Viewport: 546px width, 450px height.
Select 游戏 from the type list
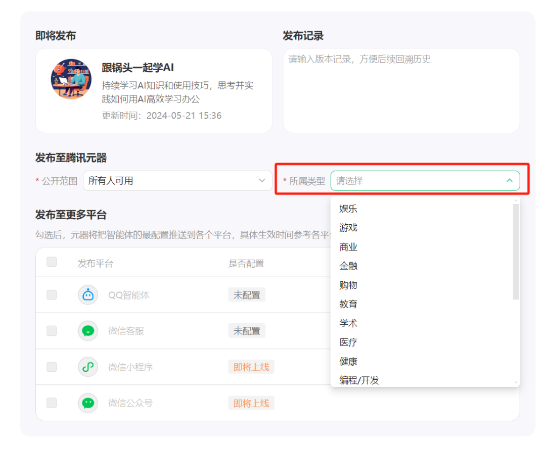click(348, 228)
